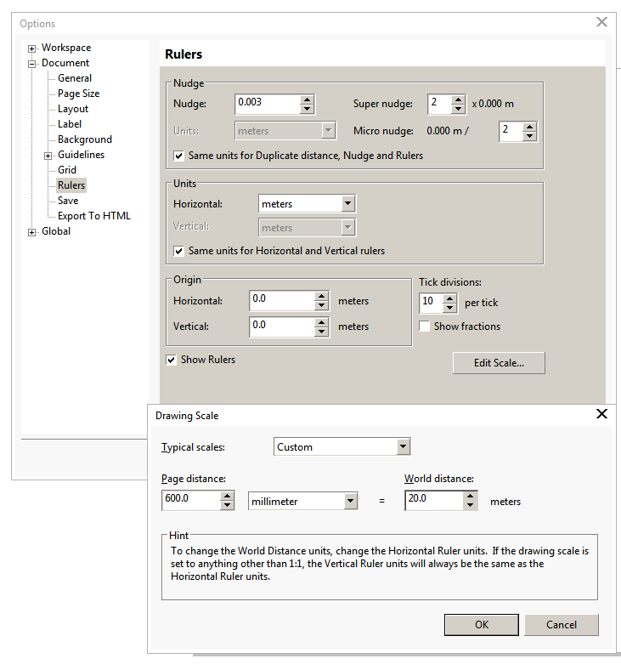This screenshot has width=621, height=670.
Task: Click the Super nudge value field
Action: pyautogui.click(x=439, y=105)
